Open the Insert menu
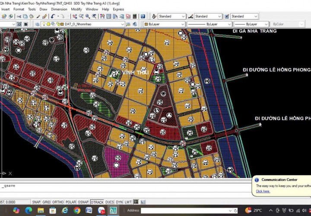Image resolution: width=311 pixels, height=216 pixels. tap(5, 9)
